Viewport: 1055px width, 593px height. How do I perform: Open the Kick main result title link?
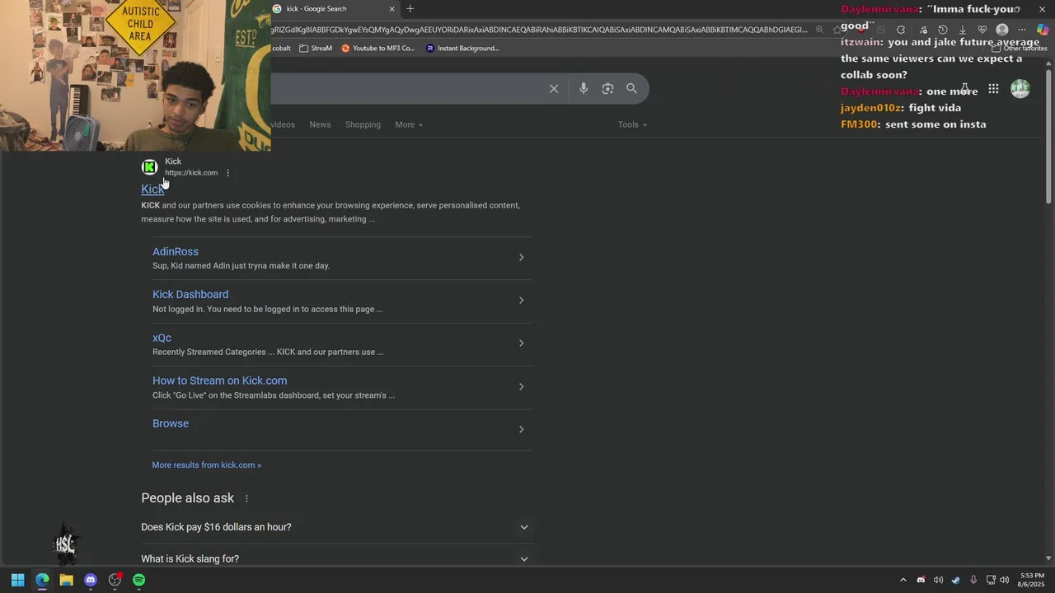coord(152,189)
